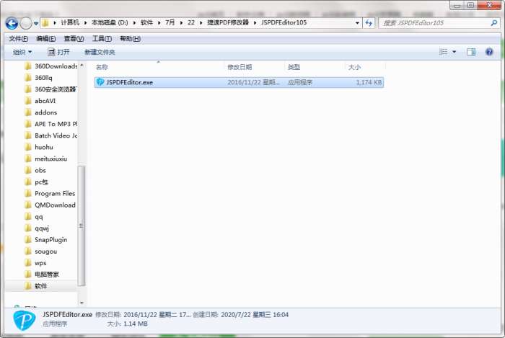The image size is (505, 338).
Task: Click the navigation pane scroll down arrow
Action: [x=82, y=302]
